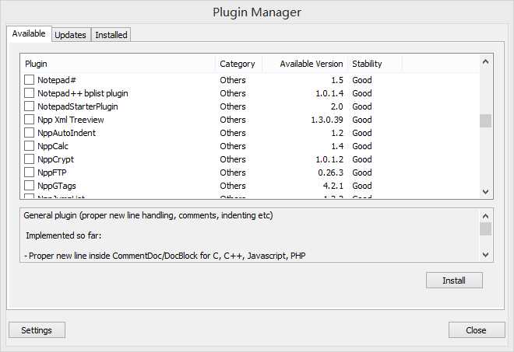Viewport: 514px width, 352px height.
Task: Open the Installed tab
Action: (111, 35)
